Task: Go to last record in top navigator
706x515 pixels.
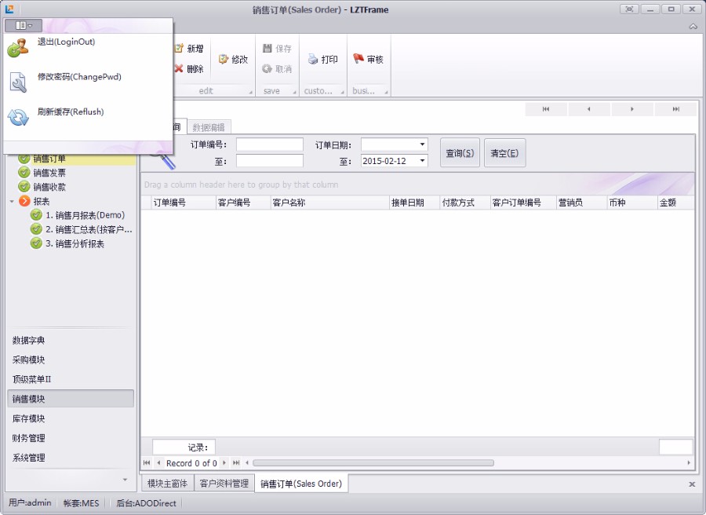Action: point(675,109)
